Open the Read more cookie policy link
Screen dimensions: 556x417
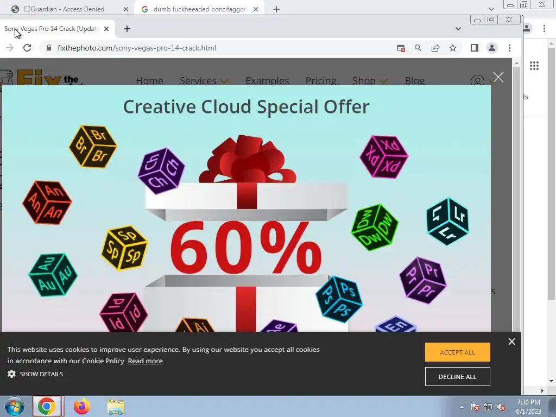click(x=145, y=361)
